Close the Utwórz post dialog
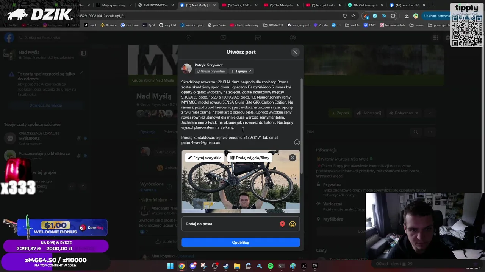 (295, 52)
